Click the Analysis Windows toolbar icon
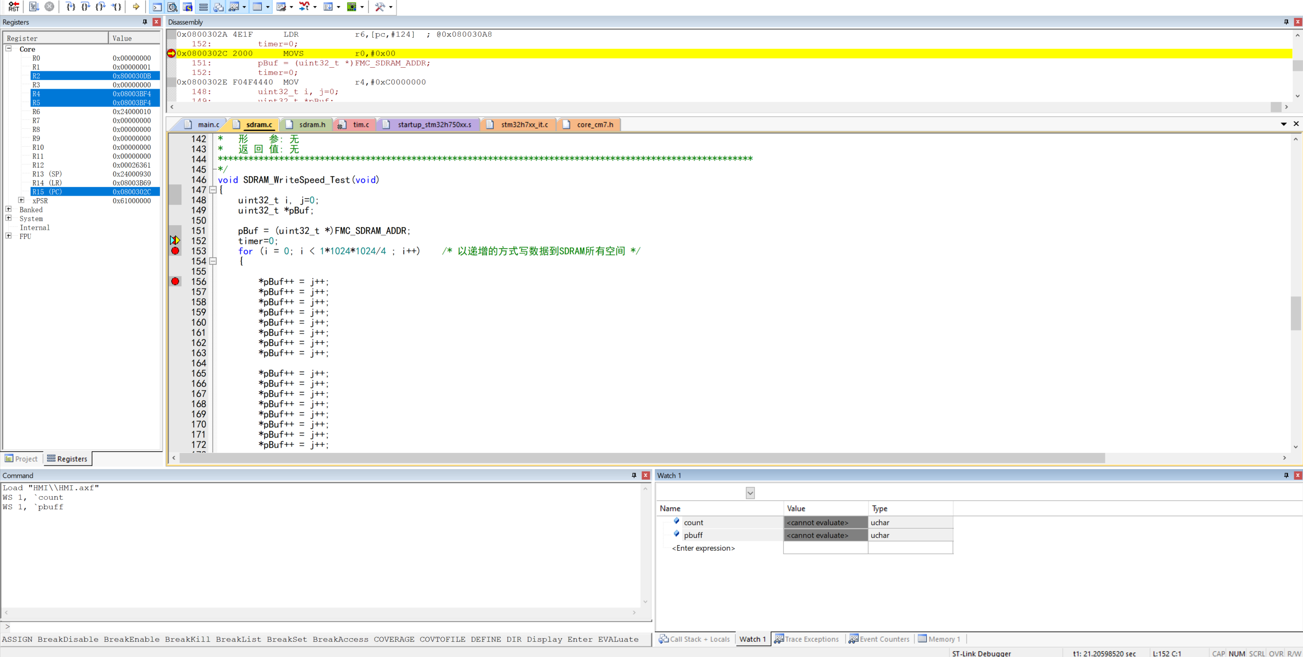The width and height of the screenshot is (1303, 657). [x=304, y=7]
